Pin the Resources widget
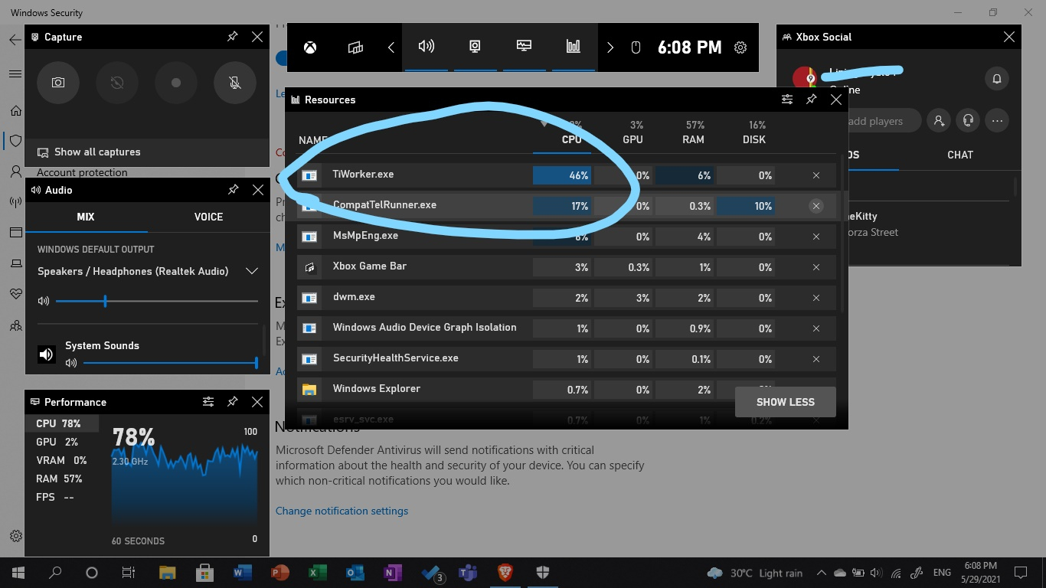Viewport: 1046px width, 588px height. pos(812,100)
